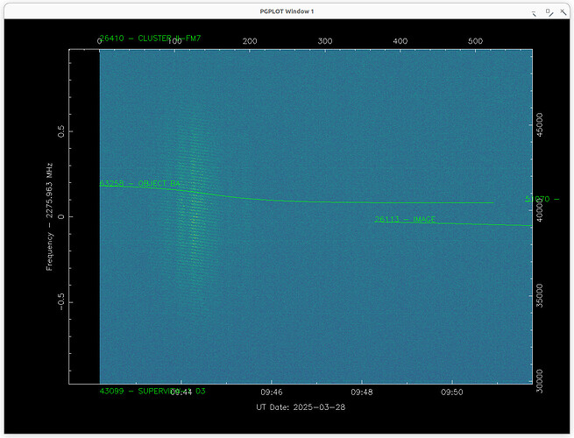Viewport: 574px width, 438px height.
Task: Close the PGPLOT window
Action: 563,12
